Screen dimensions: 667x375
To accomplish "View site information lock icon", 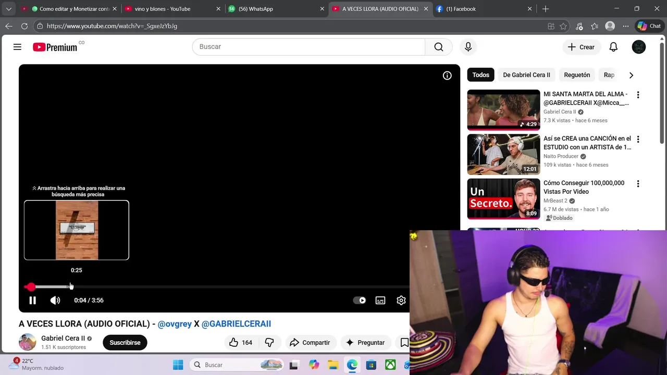I will (40, 26).
